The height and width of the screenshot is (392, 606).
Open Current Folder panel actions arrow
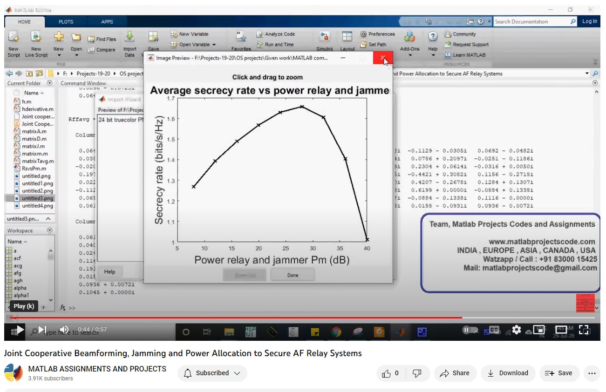click(x=49, y=83)
